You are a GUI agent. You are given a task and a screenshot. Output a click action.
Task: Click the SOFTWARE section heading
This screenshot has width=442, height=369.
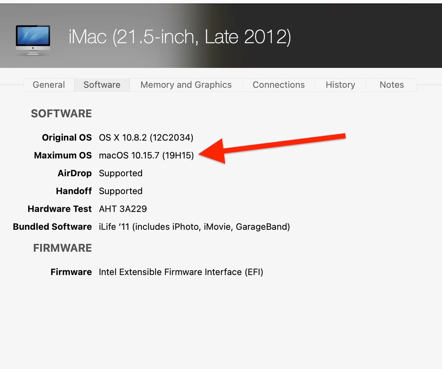(x=61, y=114)
